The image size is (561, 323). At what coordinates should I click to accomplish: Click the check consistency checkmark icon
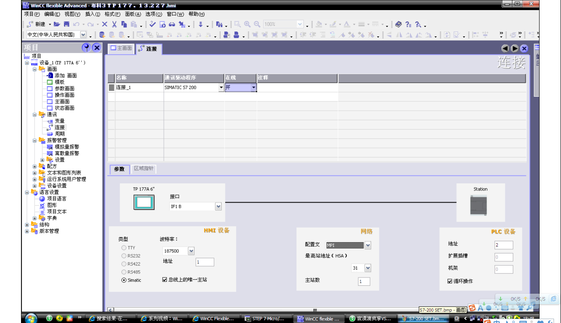pos(152,25)
